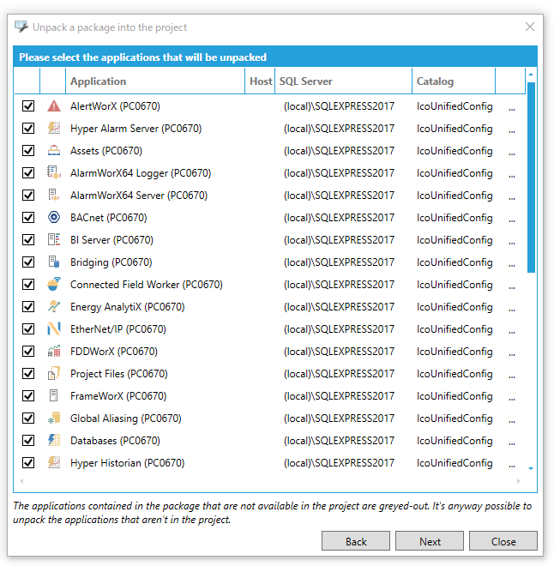The width and height of the screenshot is (554, 566).
Task: Click the AlertWorX warning triangle icon
Action: [53, 106]
